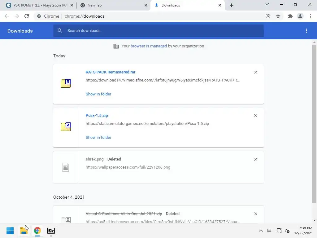
Task: Open the Downloads page more actions menu
Action: pos(306,31)
